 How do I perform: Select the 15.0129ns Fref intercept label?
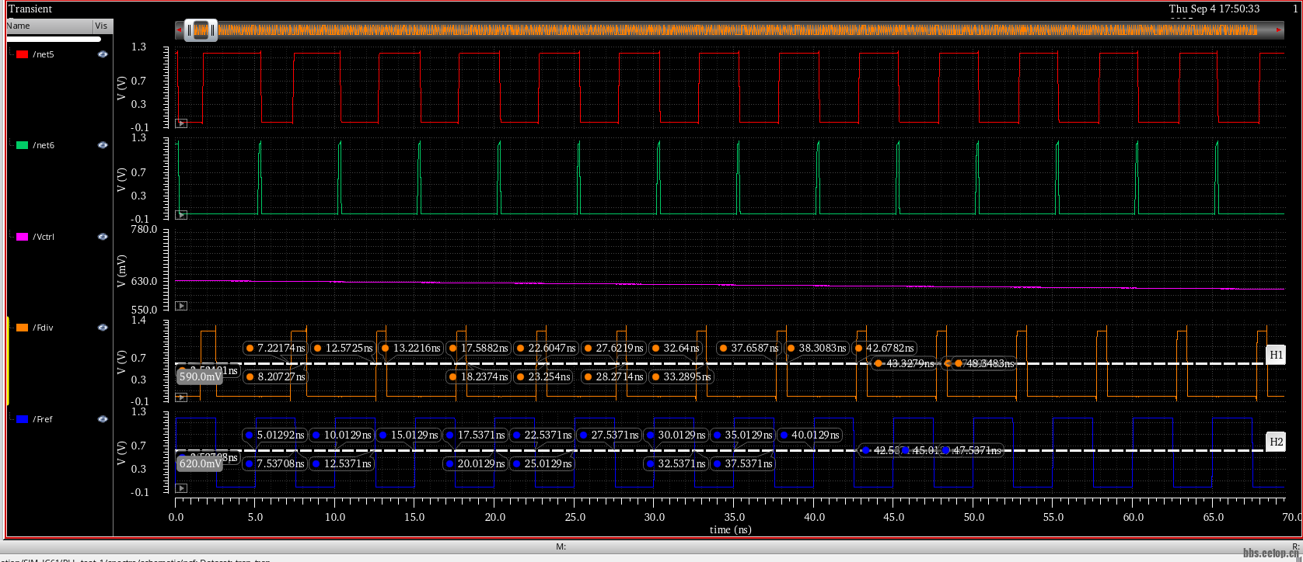[x=408, y=435]
